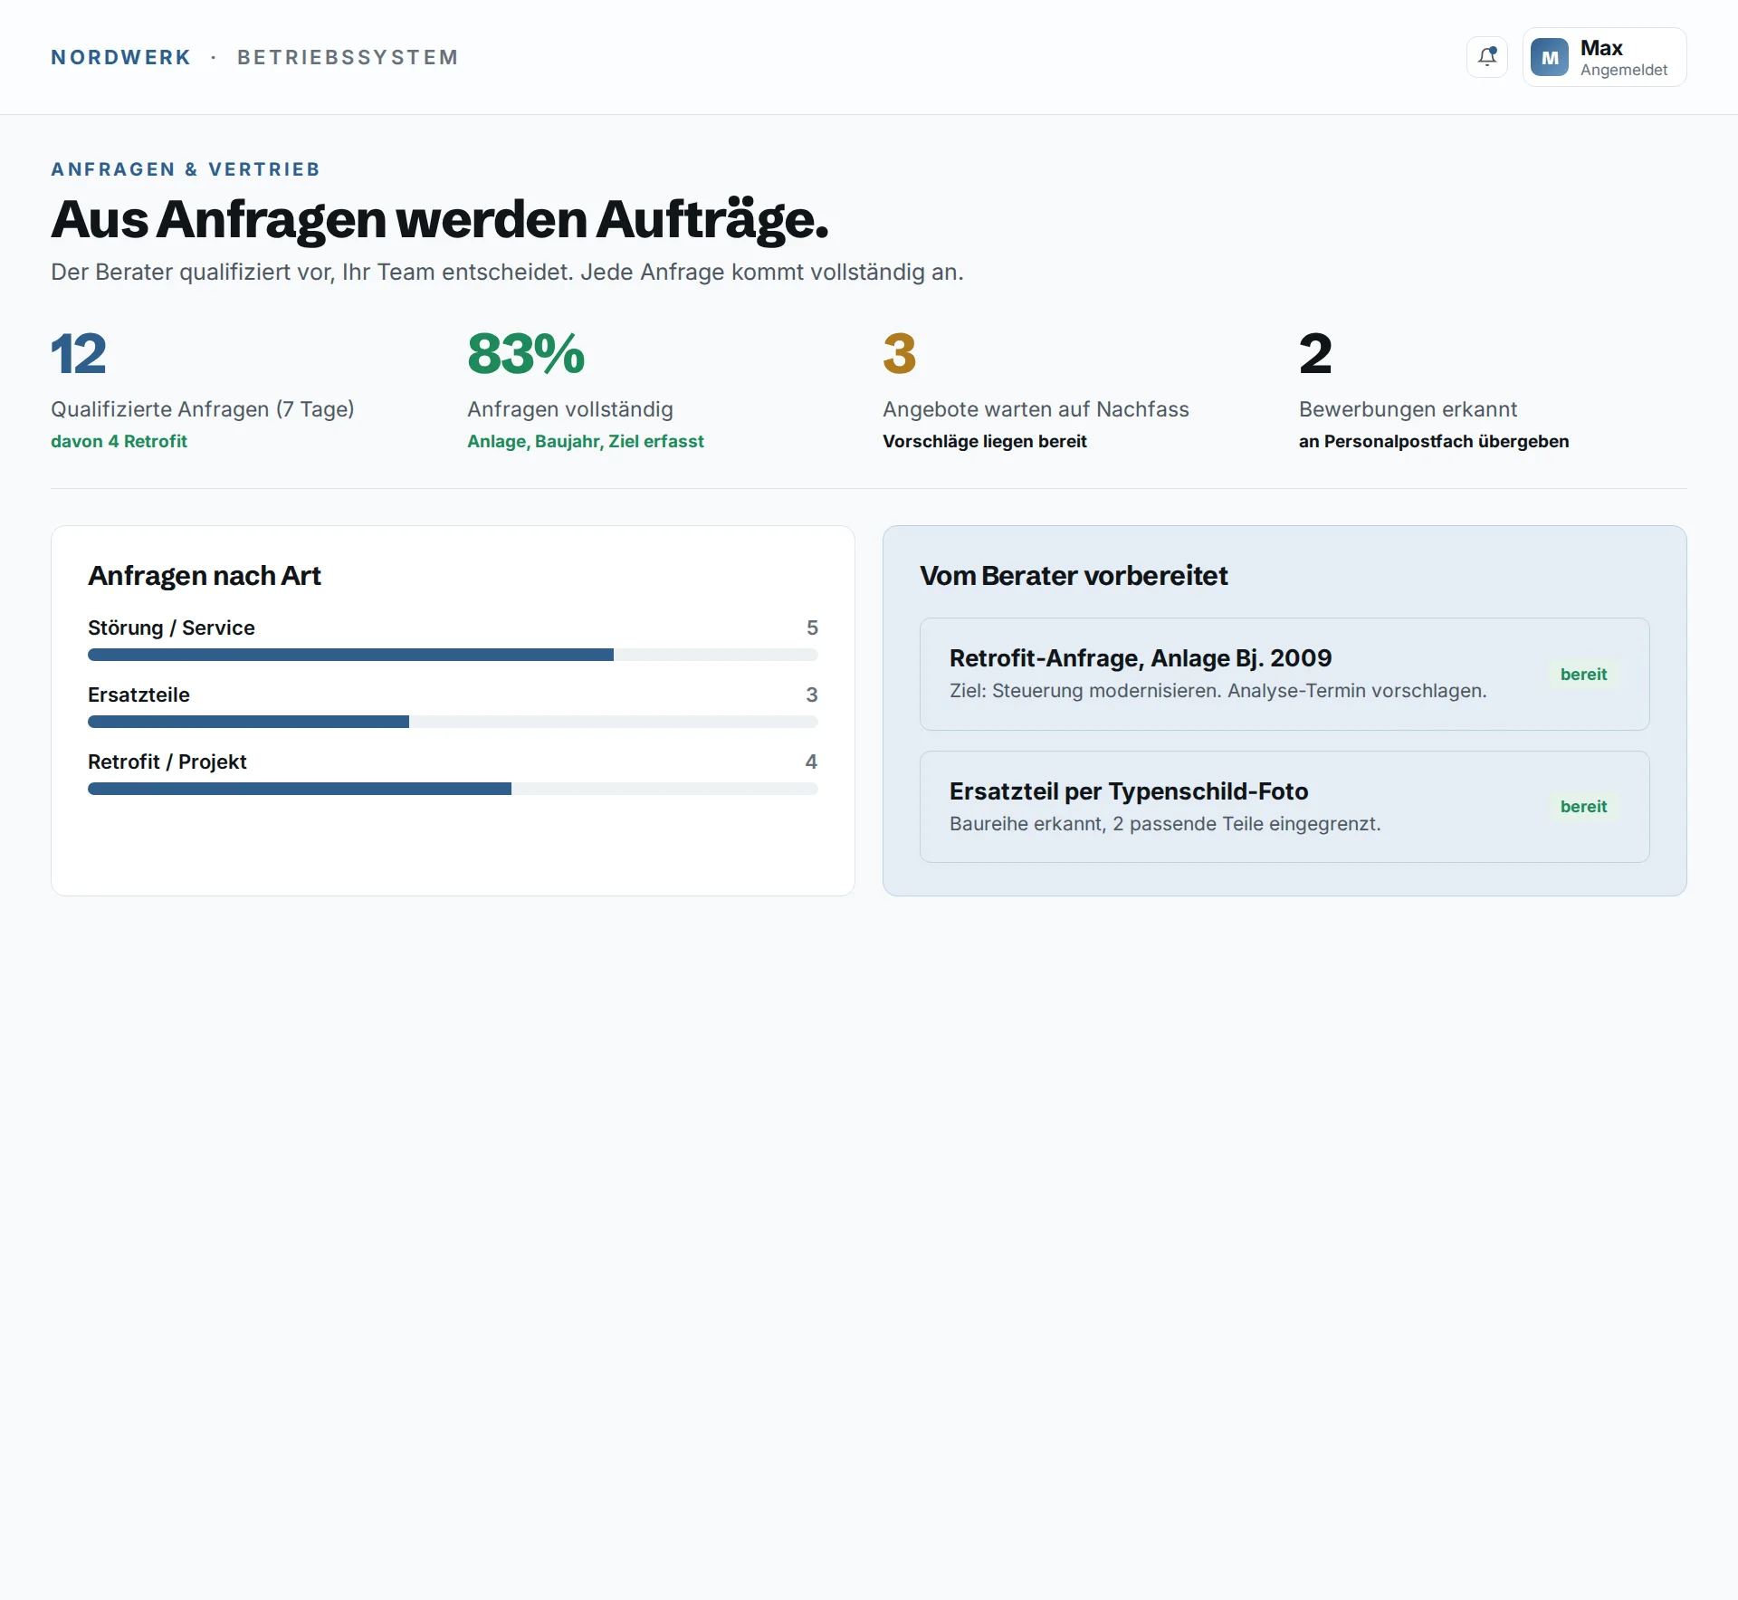Image resolution: width=1738 pixels, height=1600 pixels.
Task: Click Vorschläge liegen bereit text
Action: (985, 441)
